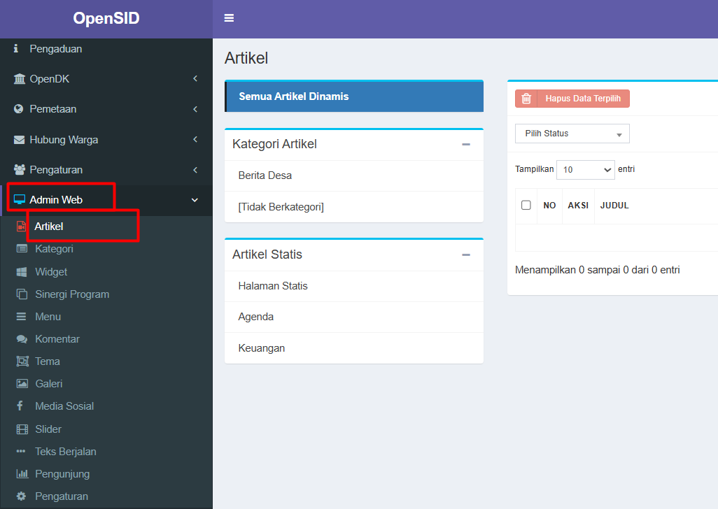Click the Slider film strip icon
Image resolution: width=718 pixels, height=509 pixels.
click(x=22, y=429)
